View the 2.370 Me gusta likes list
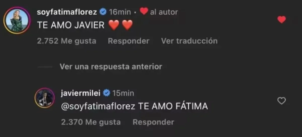The height and width of the screenshot is (137, 302). click(91, 122)
